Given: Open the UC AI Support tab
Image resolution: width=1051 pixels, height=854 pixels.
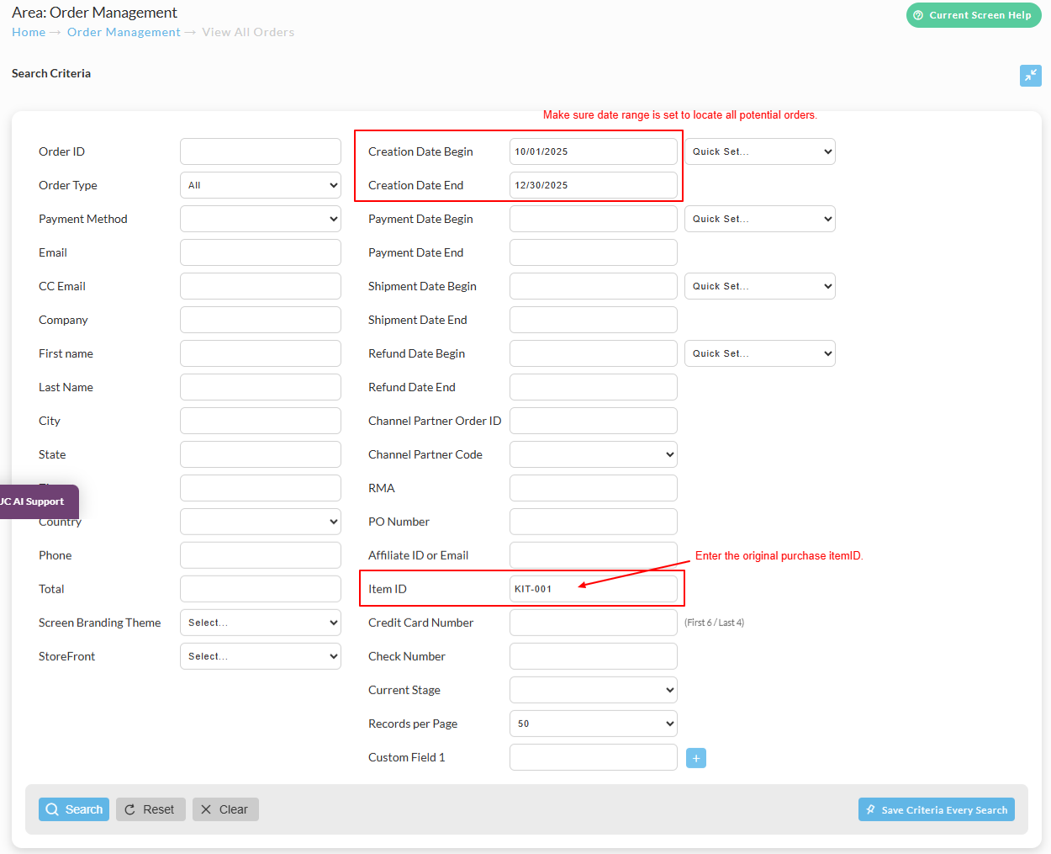Looking at the screenshot, I should point(37,501).
